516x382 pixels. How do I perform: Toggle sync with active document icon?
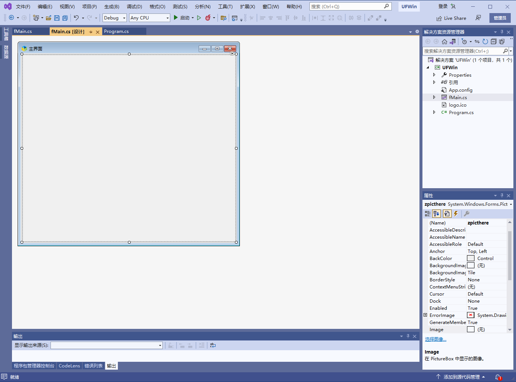tap(477, 42)
